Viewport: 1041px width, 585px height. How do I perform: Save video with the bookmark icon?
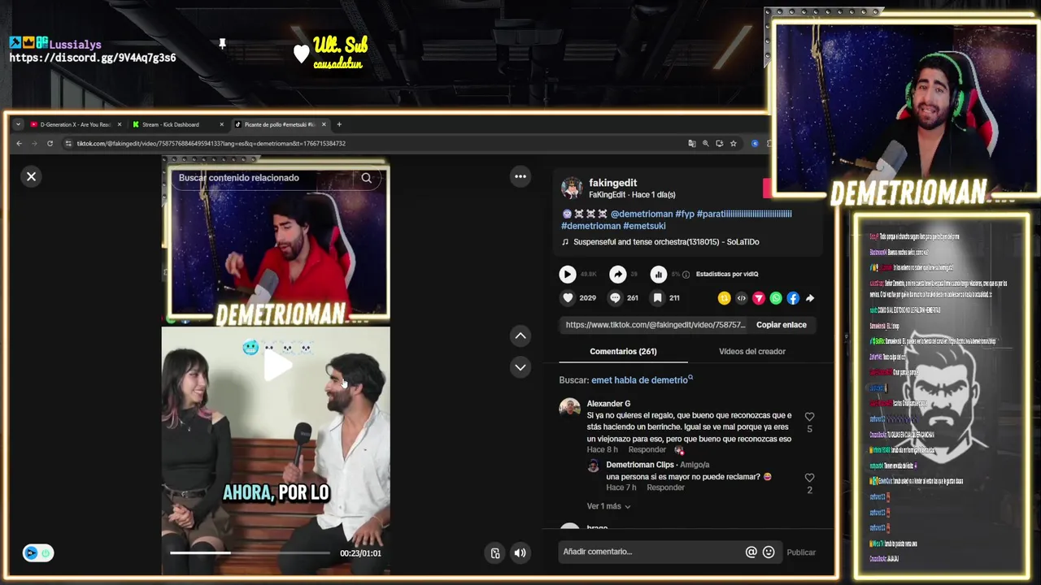pyautogui.click(x=657, y=298)
